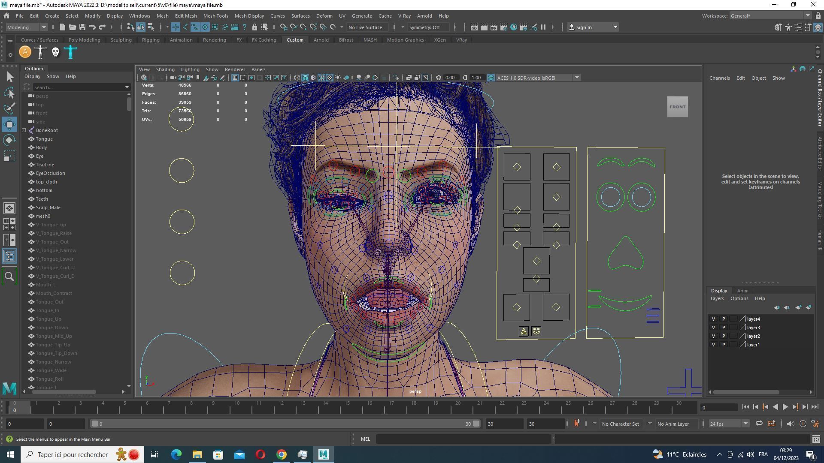Viewport: 824px width, 463px height.
Task: Activate the Rotate tool
Action: click(x=9, y=140)
